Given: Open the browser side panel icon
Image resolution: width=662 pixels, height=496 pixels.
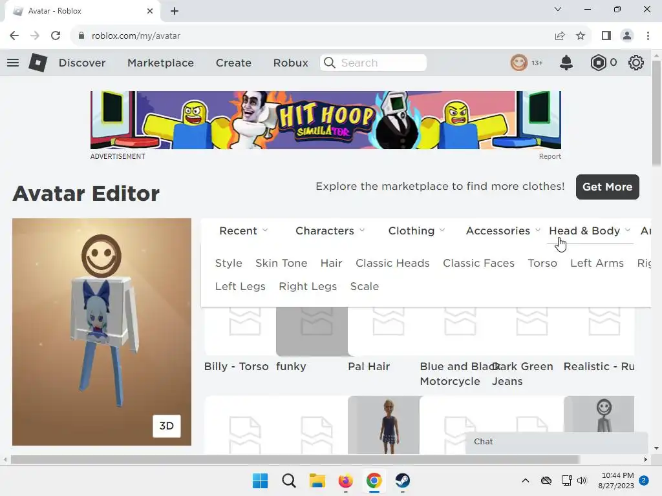Looking at the screenshot, I should [x=606, y=36].
